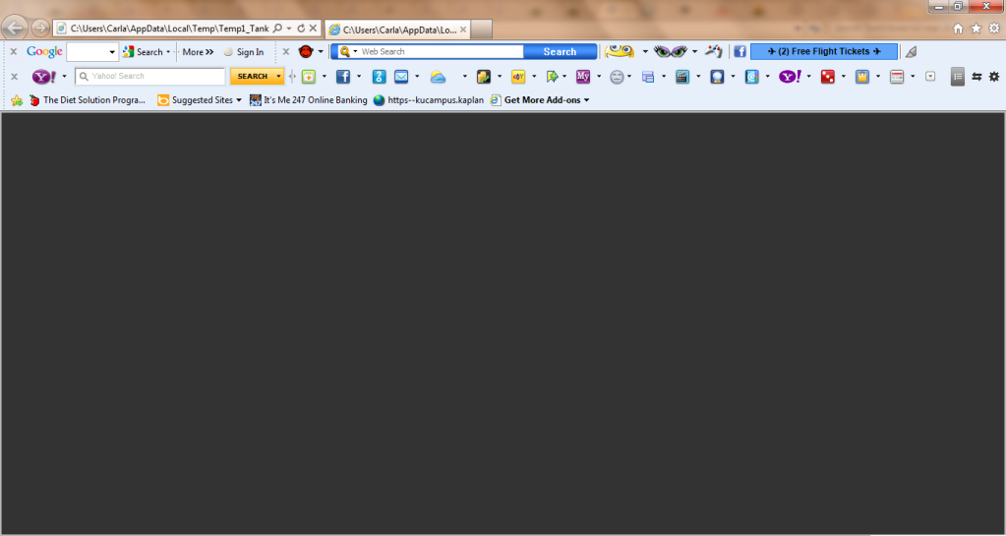Viewport: 1006px width, 536px height.
Task: Expand the red monkey toolbar icon dropdown arrow
Action: [x=321, y=52]
